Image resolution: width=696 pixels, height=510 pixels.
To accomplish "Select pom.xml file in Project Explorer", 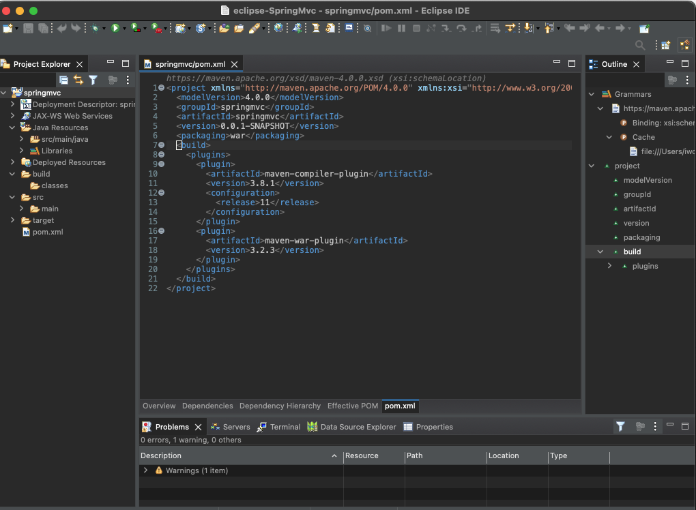I will tap(47, 232).
